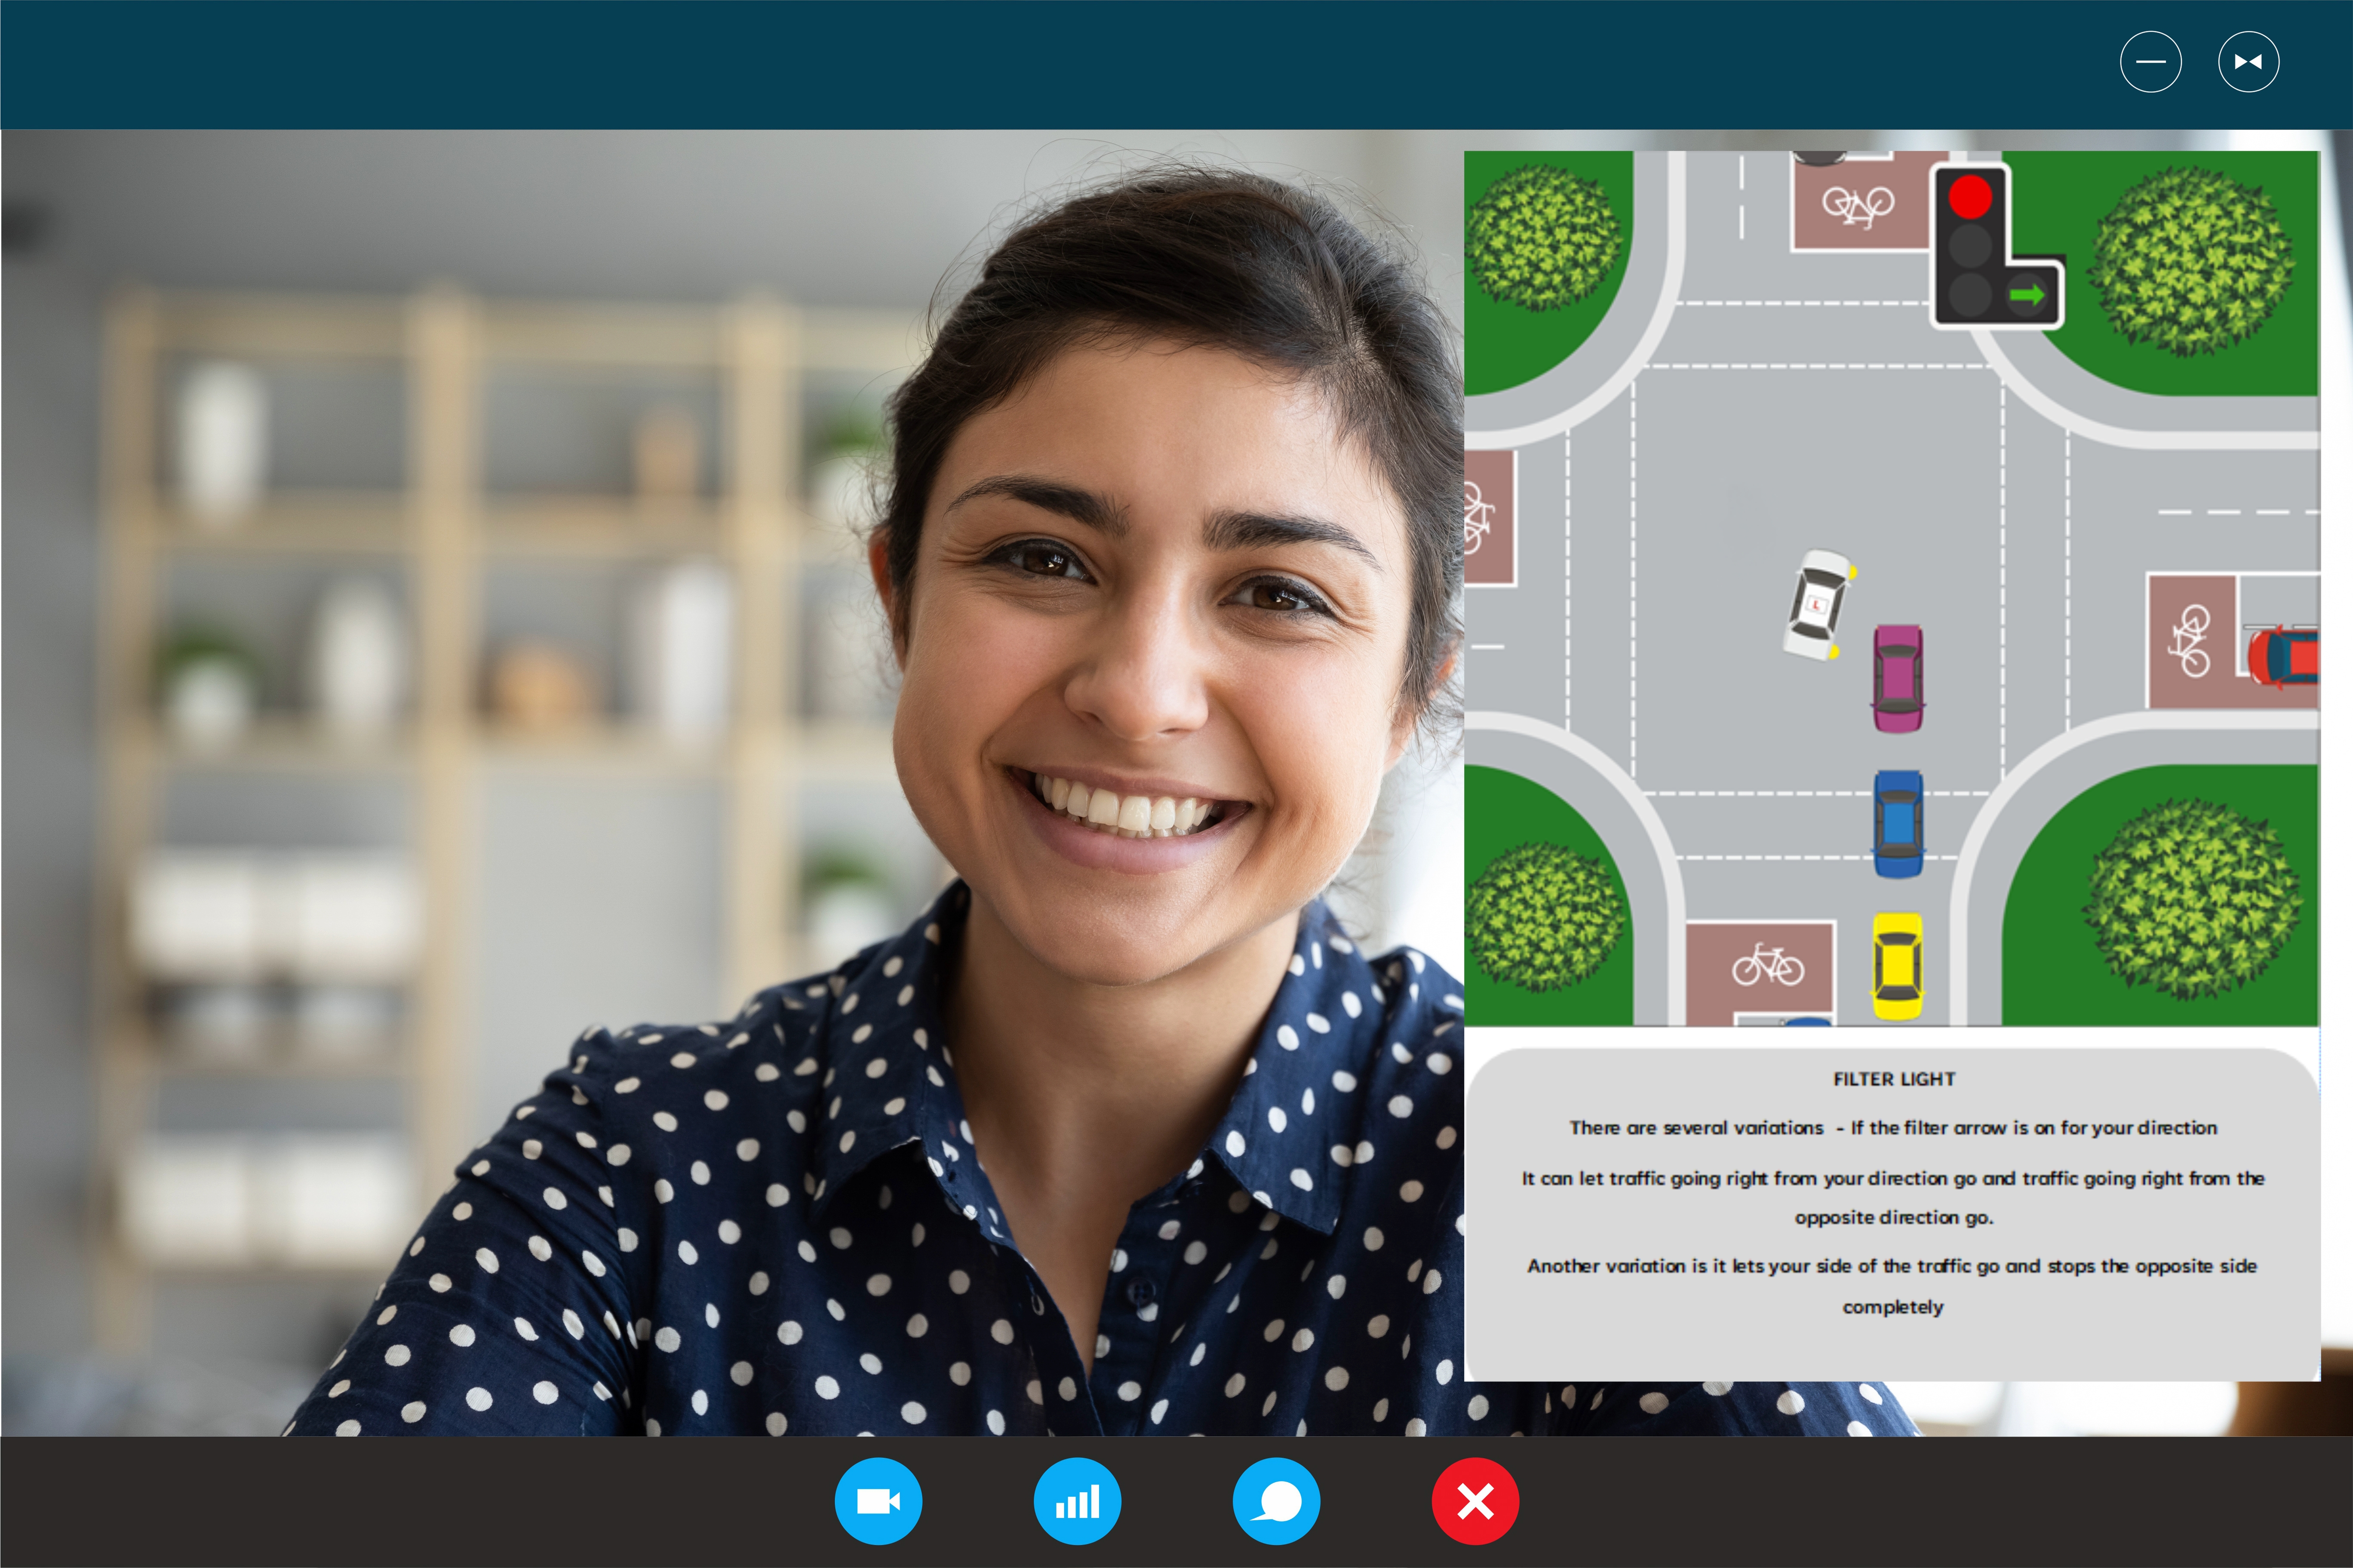This screenshot has width=2353, height=1568.
Task: Toggle the video camera button
Action: click(879, 1501)
